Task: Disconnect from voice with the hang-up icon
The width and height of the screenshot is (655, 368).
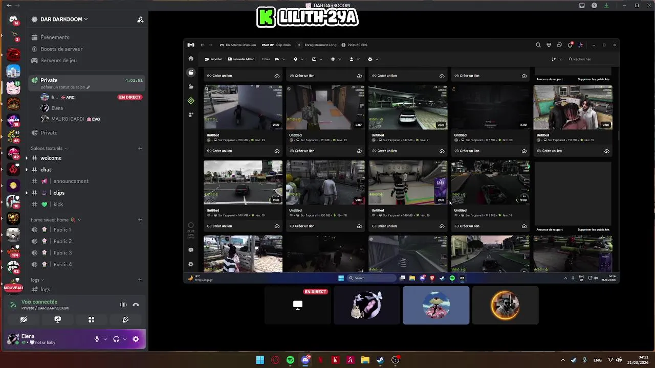Action: (136, 305)
